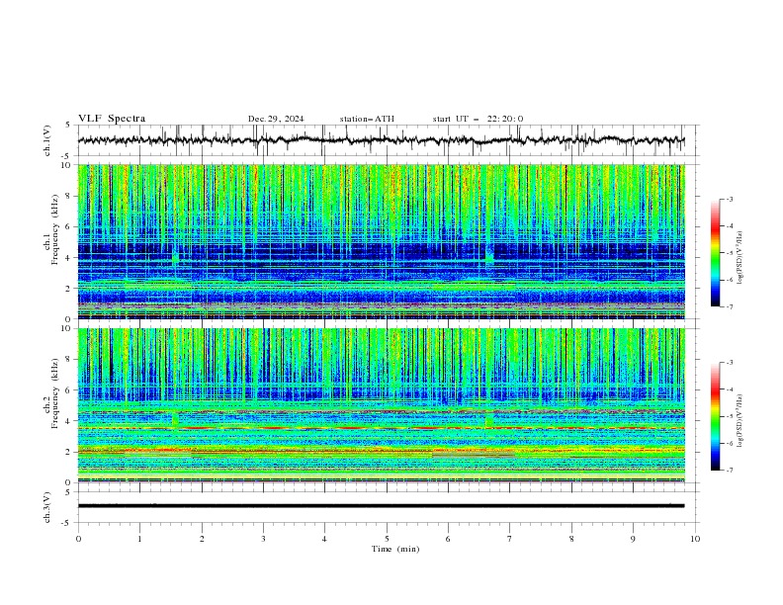Click tick label "3" on the time axis
This screenshot has width=783, height=605.
[263, 539]
